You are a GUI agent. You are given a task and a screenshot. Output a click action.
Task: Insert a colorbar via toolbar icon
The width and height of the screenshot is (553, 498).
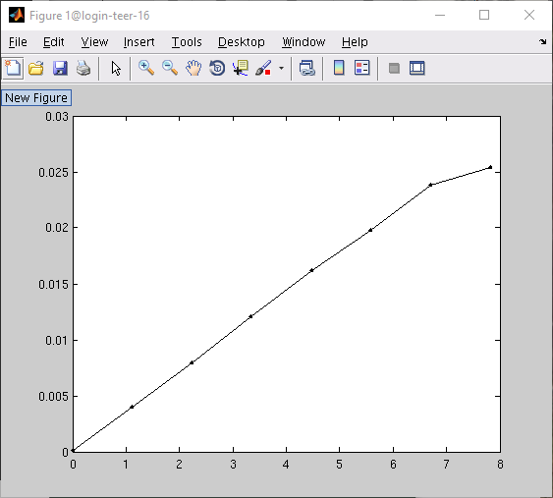pos(339,68)
